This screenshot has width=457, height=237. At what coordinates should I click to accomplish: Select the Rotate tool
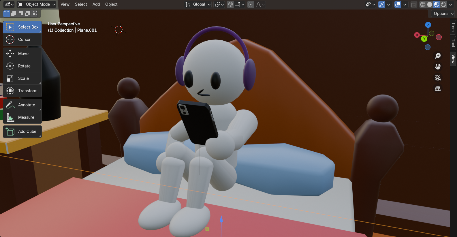[22, 66]
